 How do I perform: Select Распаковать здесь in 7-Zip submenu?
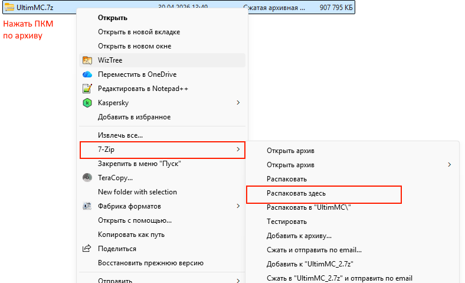tap(296, 193)
